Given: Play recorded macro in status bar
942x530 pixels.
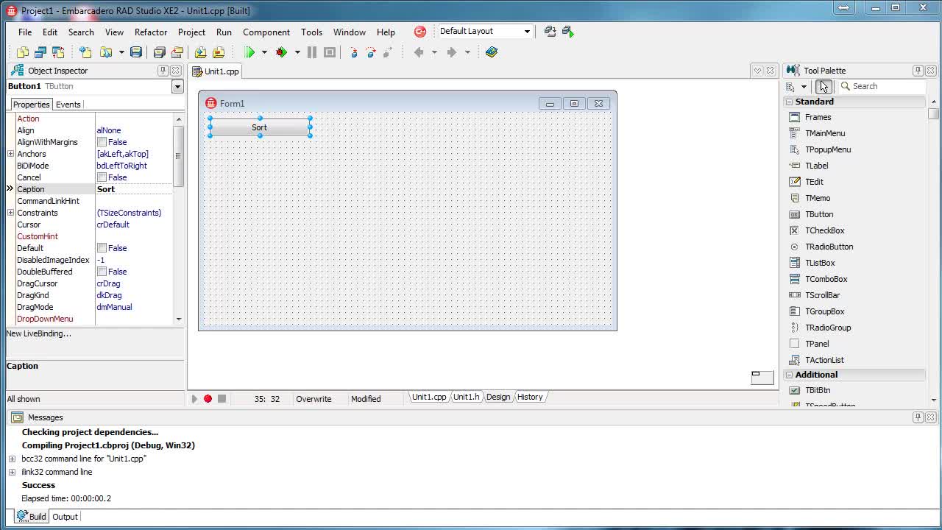Looking at the screenshot, I should click(194, 399).
